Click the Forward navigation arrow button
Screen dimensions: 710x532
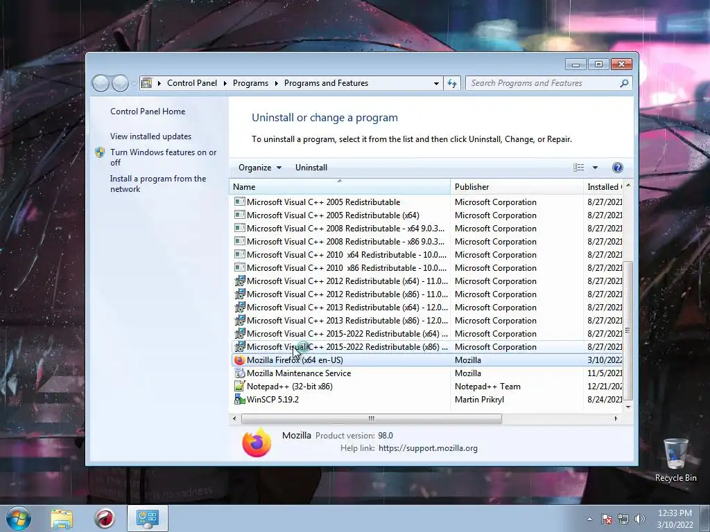[120, 83]
